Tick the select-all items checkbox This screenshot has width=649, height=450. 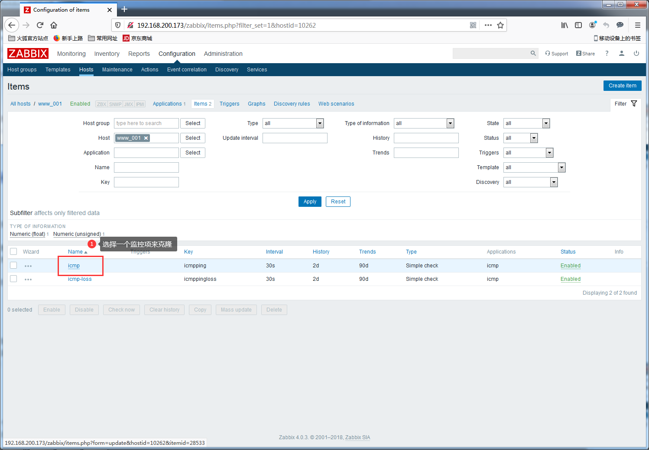13,252
